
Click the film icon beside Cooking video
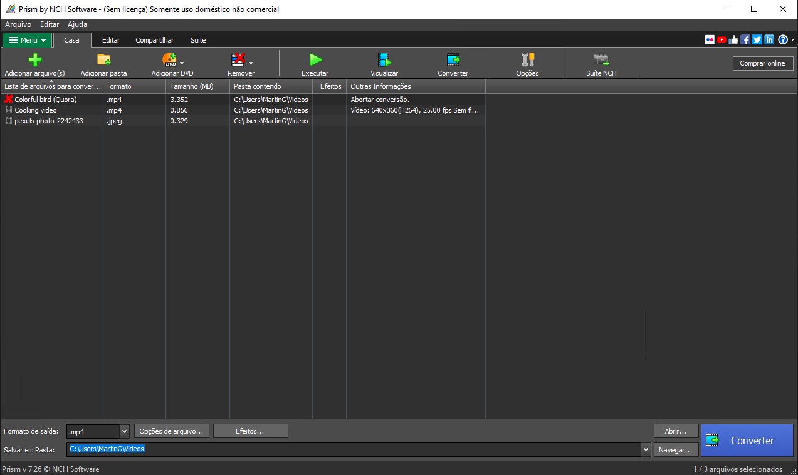pos(9,110)
